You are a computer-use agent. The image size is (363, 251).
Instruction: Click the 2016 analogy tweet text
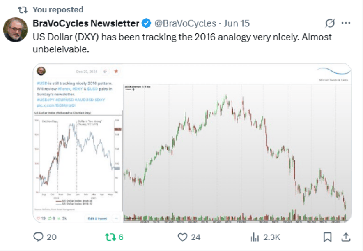point(182,43)
